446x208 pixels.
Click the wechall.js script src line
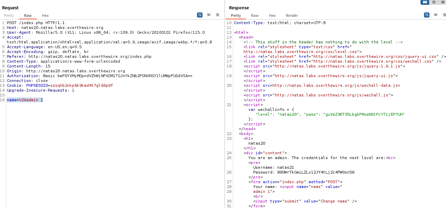318,95
